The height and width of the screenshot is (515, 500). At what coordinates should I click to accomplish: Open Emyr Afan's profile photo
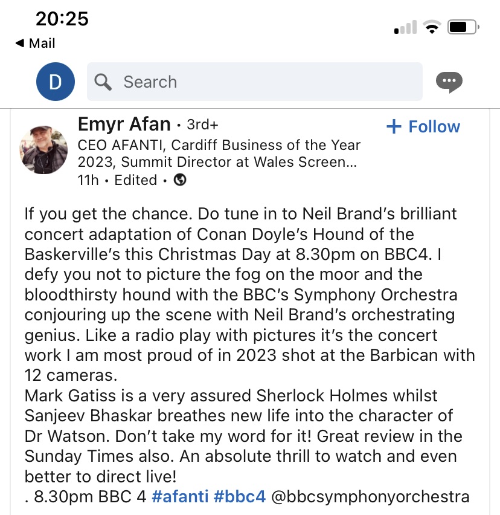43,149
